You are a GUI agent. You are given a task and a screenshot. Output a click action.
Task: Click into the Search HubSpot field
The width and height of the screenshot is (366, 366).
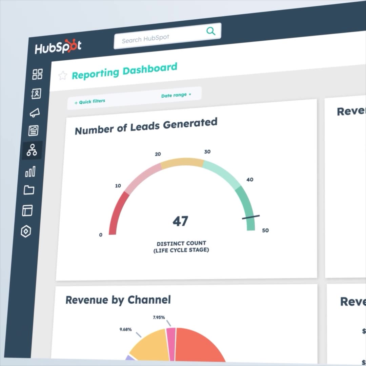pos(159,38)
